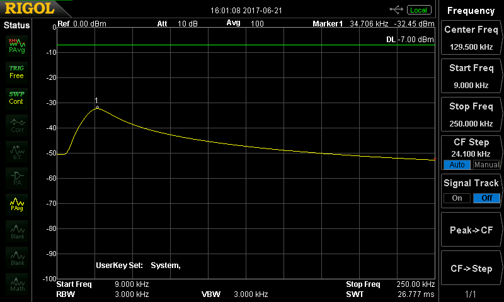Click the upper Blank trace icon
Image resolution: width=504 pixels, height=302 pixels.
pyautogui.click(x=17, y=231)
